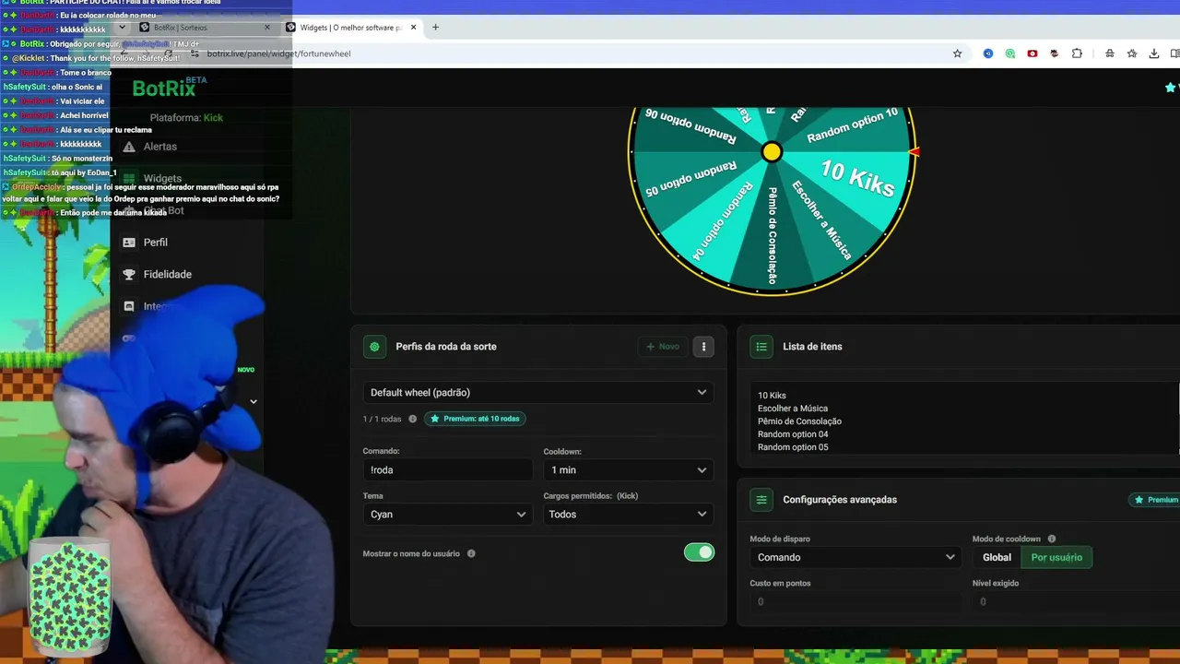
Task: Open the Modo de disparo Comando dropdown
Action: (x=855, y=557)
